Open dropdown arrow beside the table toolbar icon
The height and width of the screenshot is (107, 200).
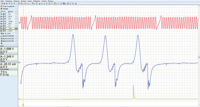66,4
